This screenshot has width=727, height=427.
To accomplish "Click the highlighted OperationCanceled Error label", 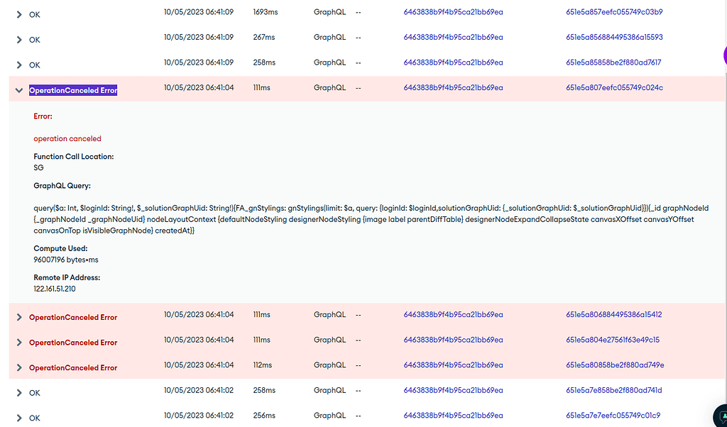I will tap(73, 91).
